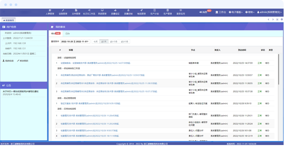
Task: Open the 设备管理 wrench icon
Action: [63, 10]
